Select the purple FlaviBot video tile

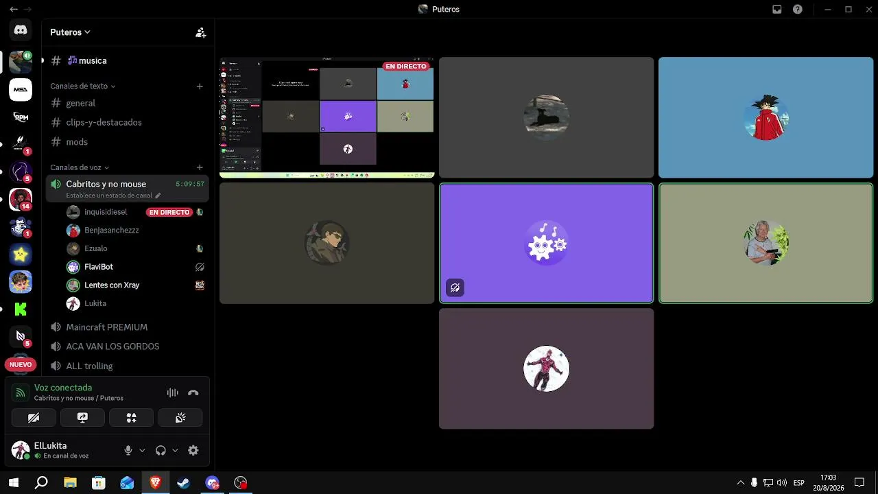(546, 243)
